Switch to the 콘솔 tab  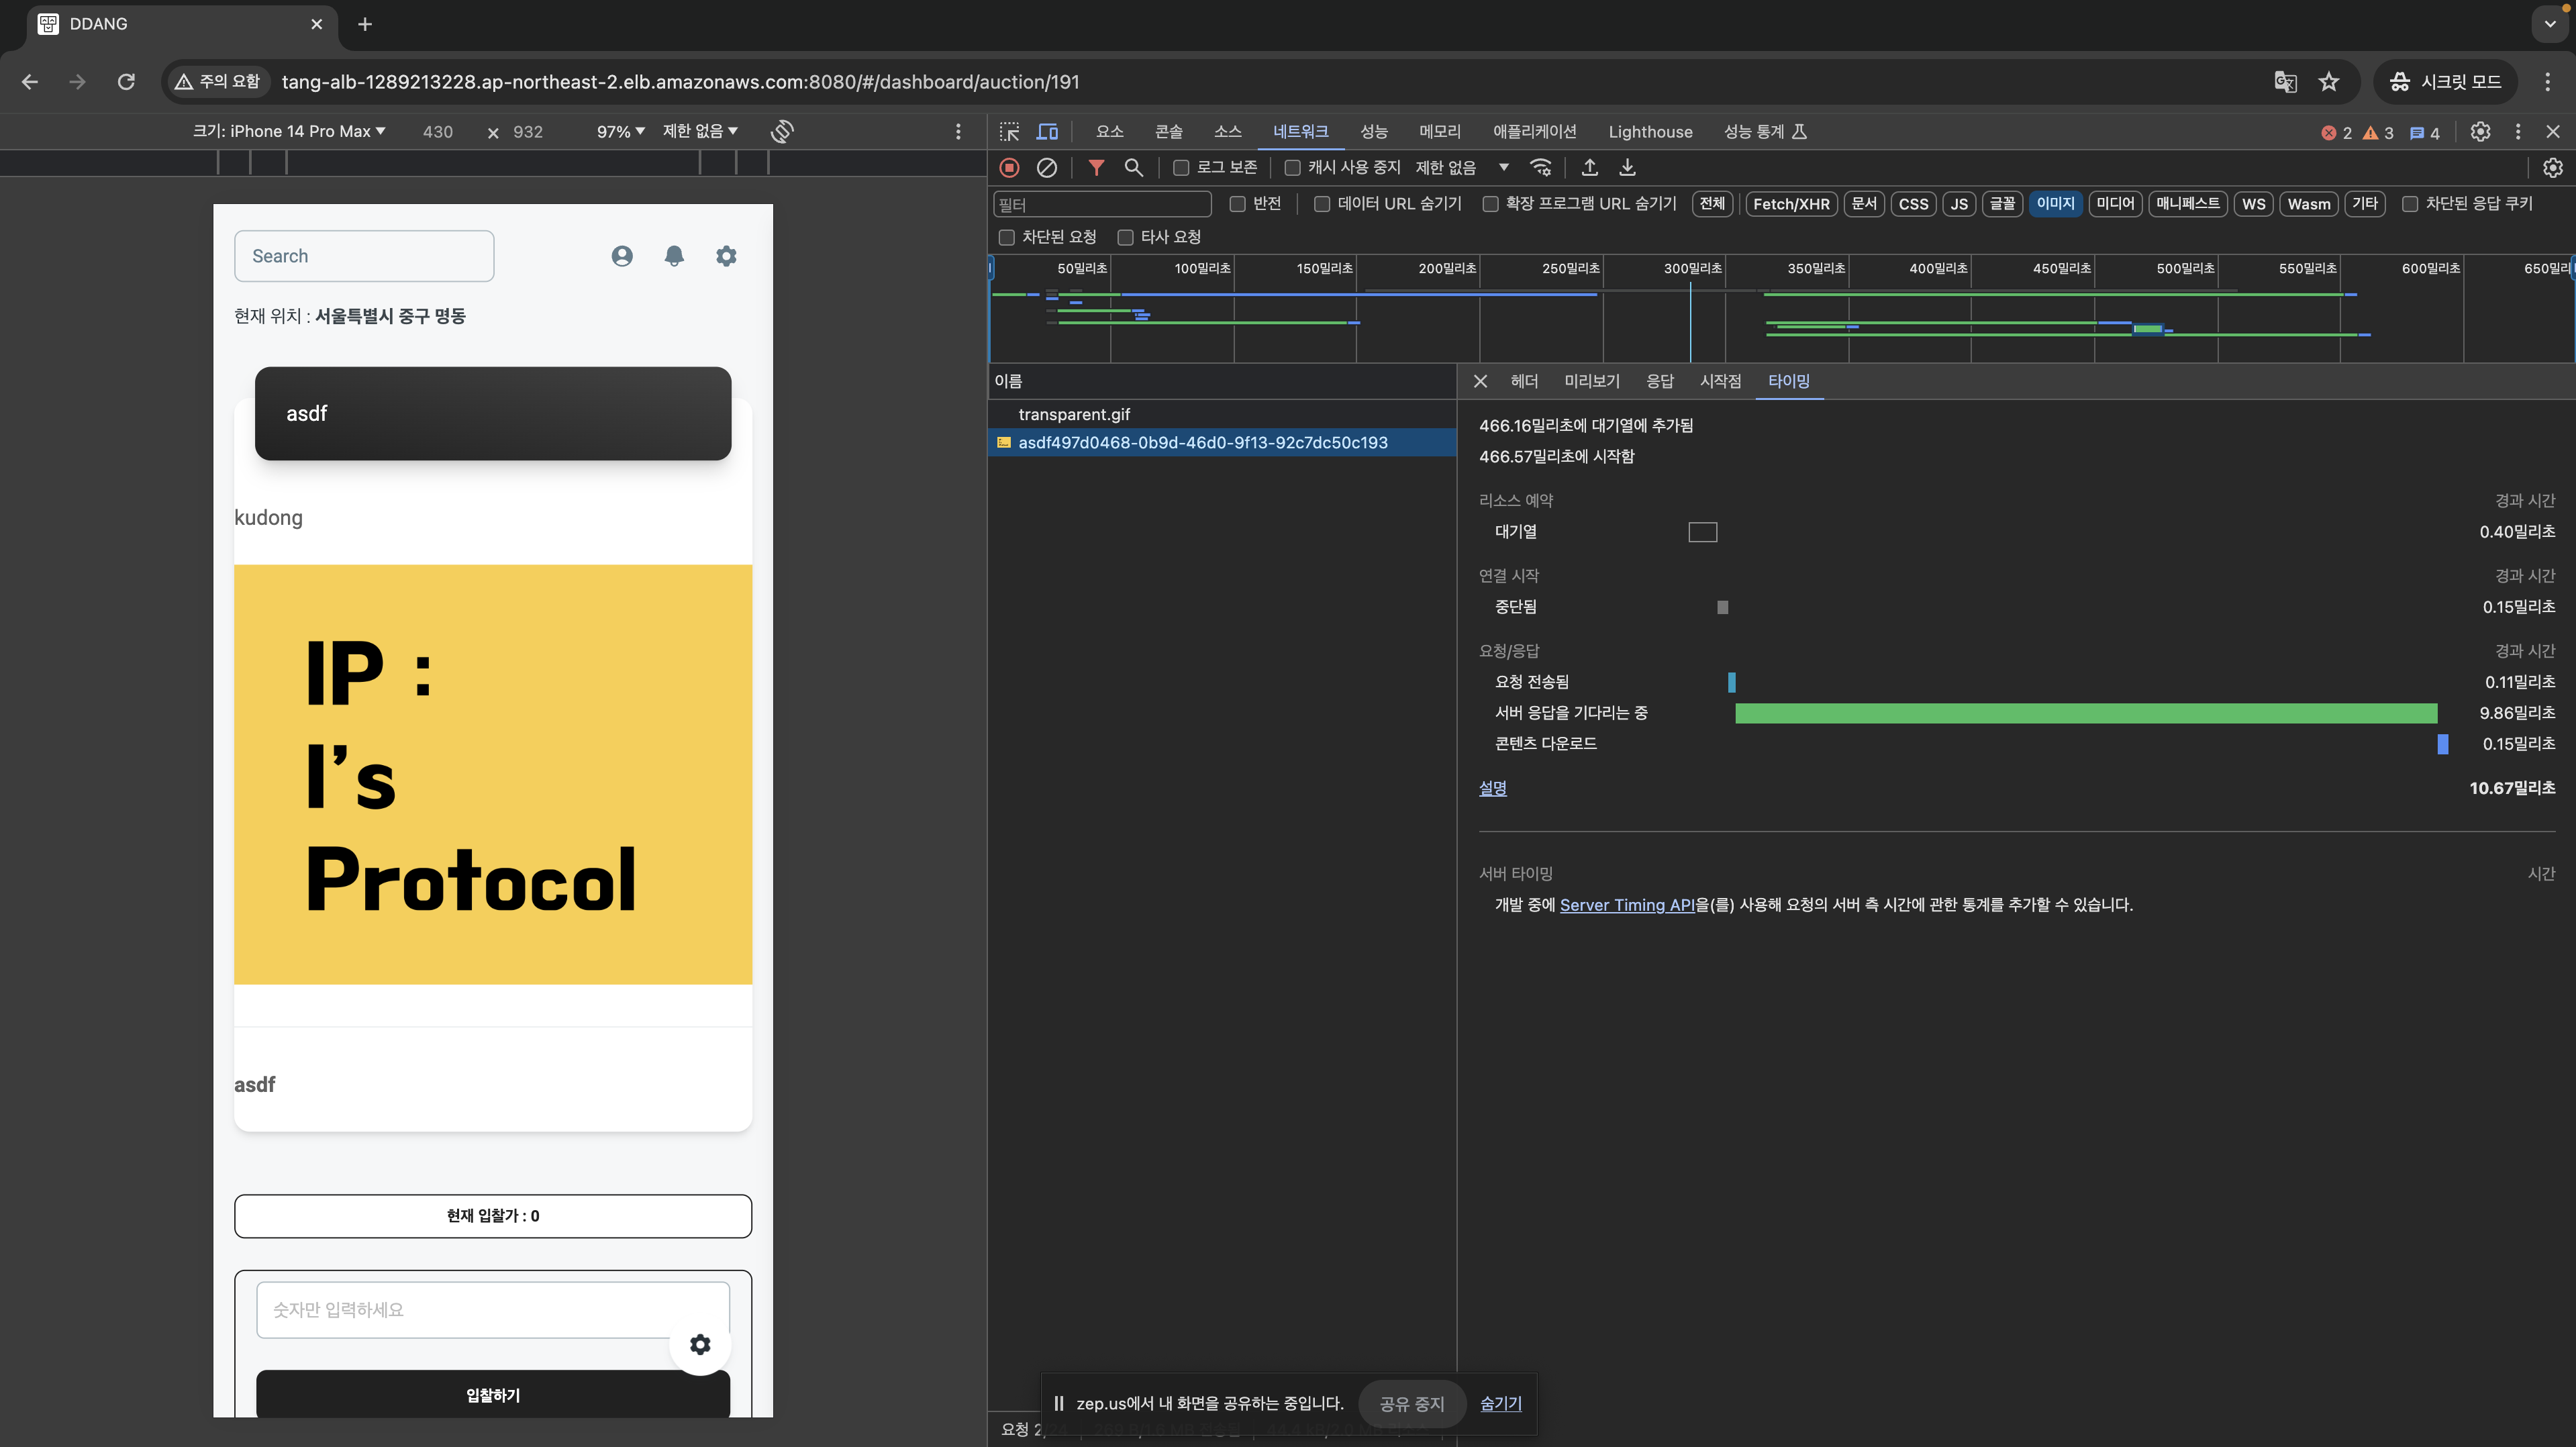tap(1168, 132)
